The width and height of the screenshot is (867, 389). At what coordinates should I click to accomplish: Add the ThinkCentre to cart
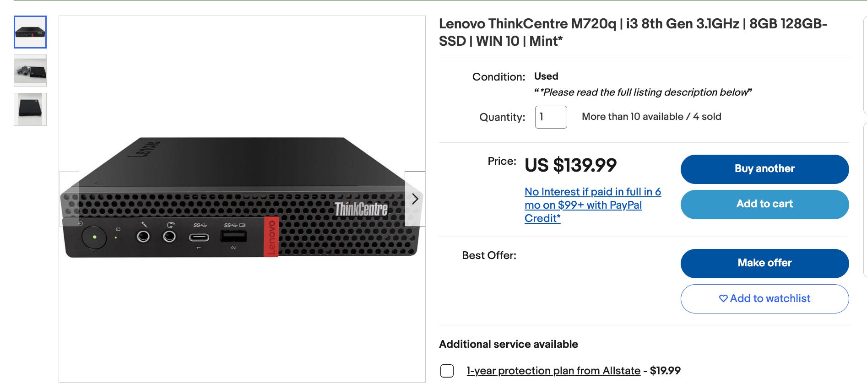(764, 204)
